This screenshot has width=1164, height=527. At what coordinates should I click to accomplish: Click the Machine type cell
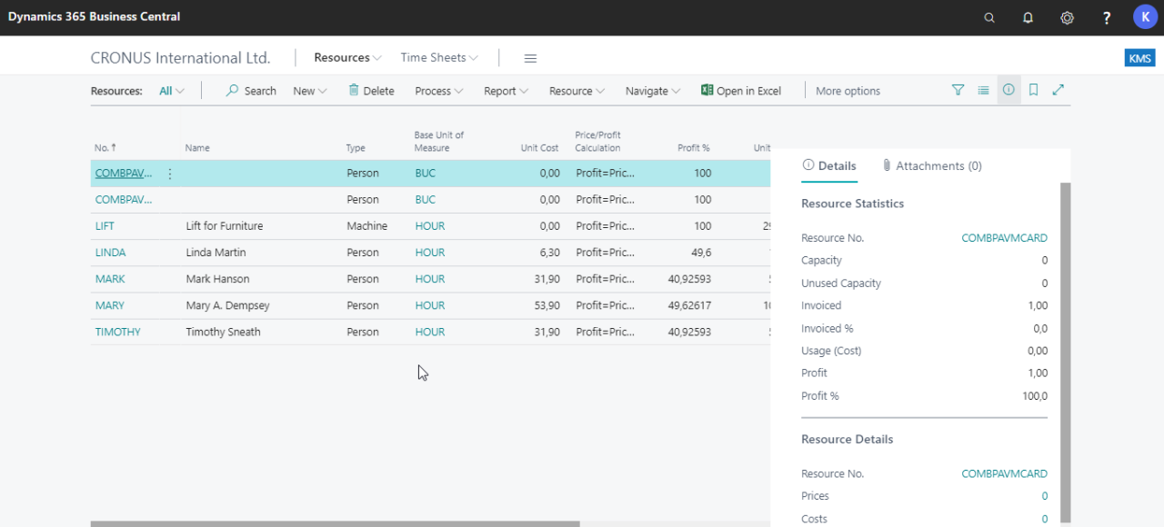point(366,226)
